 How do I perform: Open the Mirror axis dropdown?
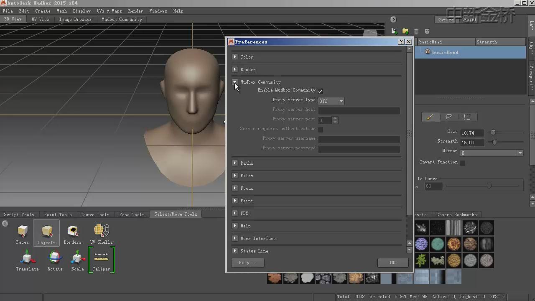point(492,153)
